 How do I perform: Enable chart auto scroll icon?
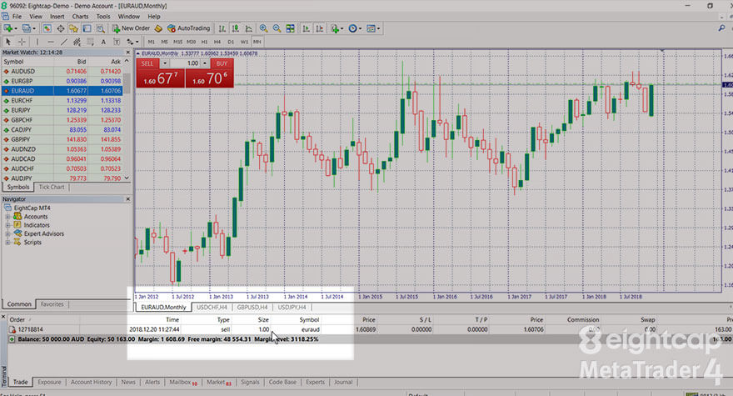307,28
